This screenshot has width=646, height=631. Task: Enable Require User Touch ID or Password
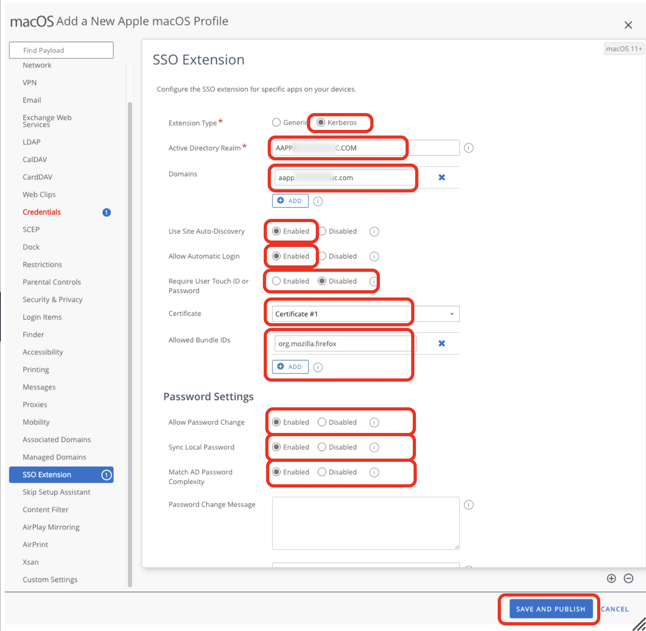point(277,281)
